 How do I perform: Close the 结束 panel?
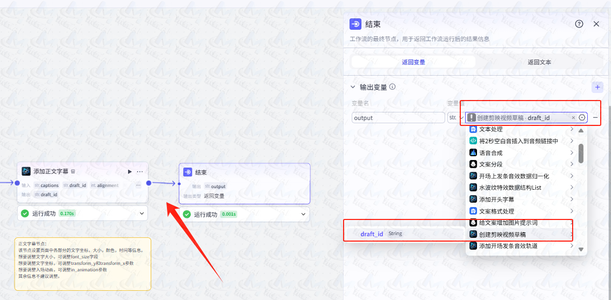596,24
